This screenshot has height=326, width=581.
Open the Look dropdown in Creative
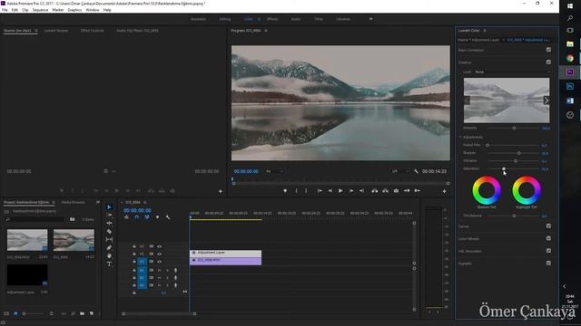pyautogui.click(x=512, y=72)
